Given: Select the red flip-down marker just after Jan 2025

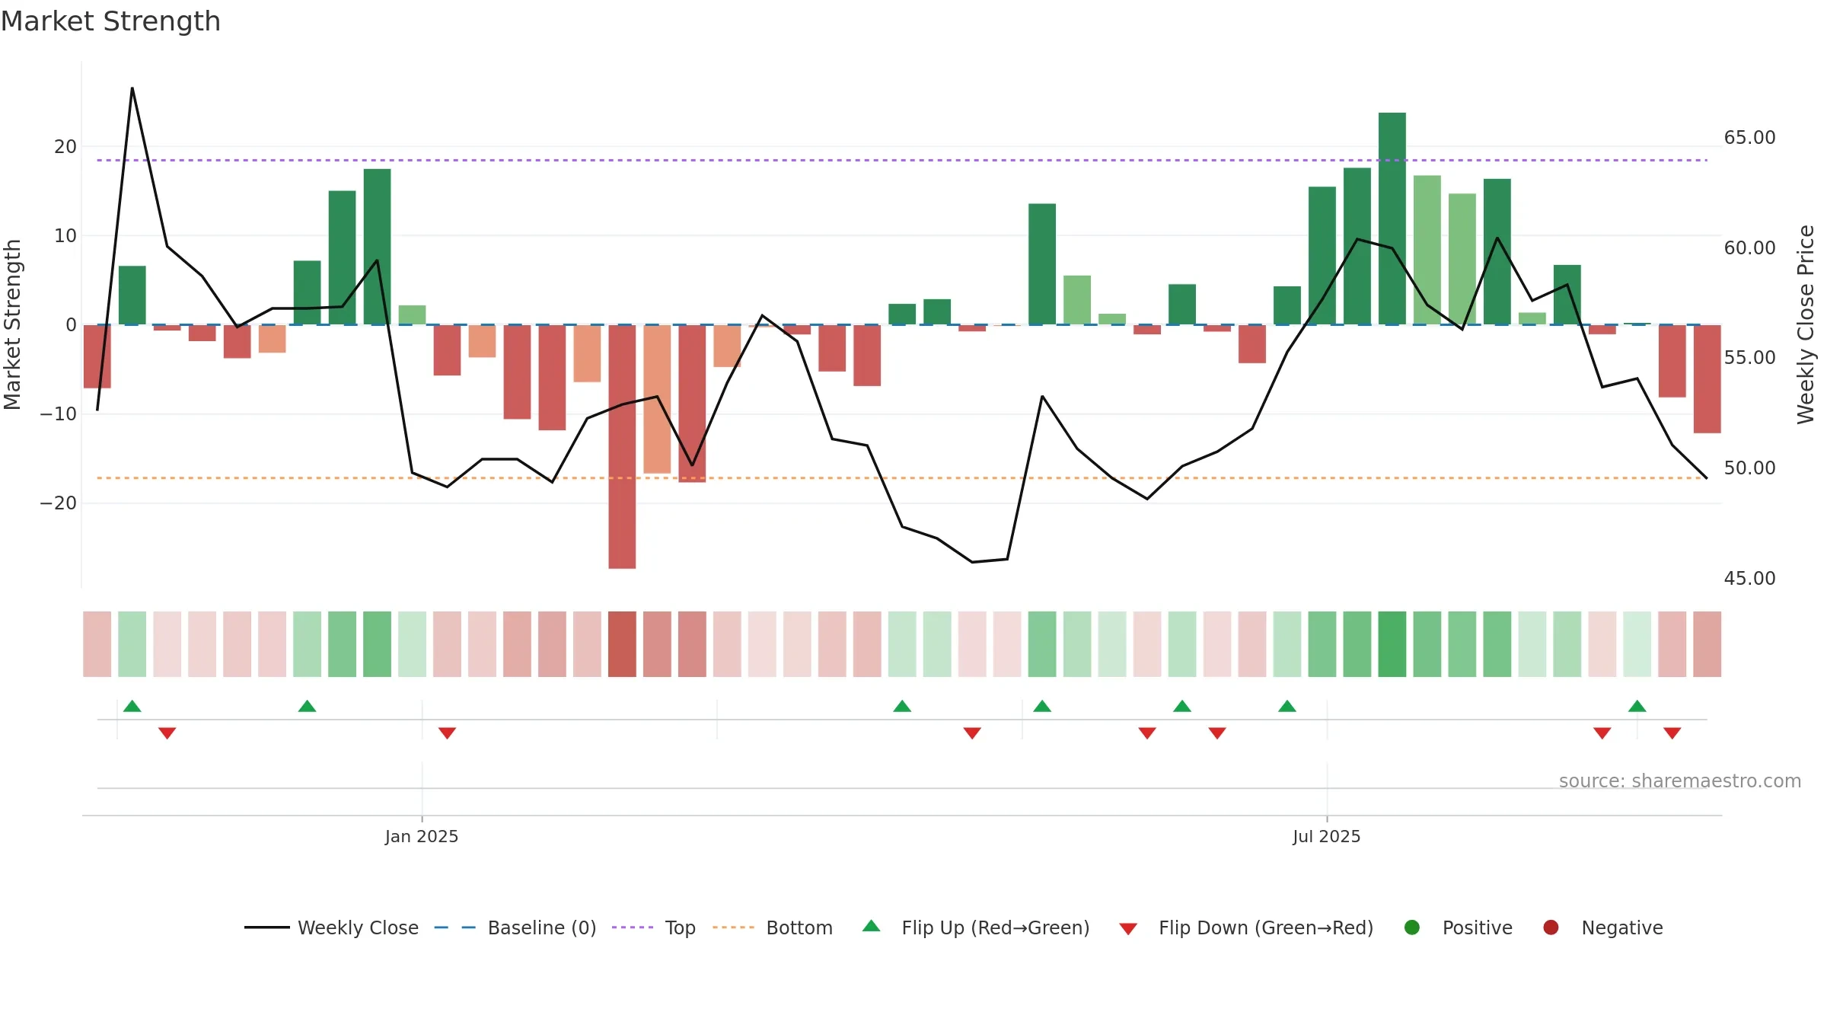Looking at the screenshot, I should coord(448,733).
